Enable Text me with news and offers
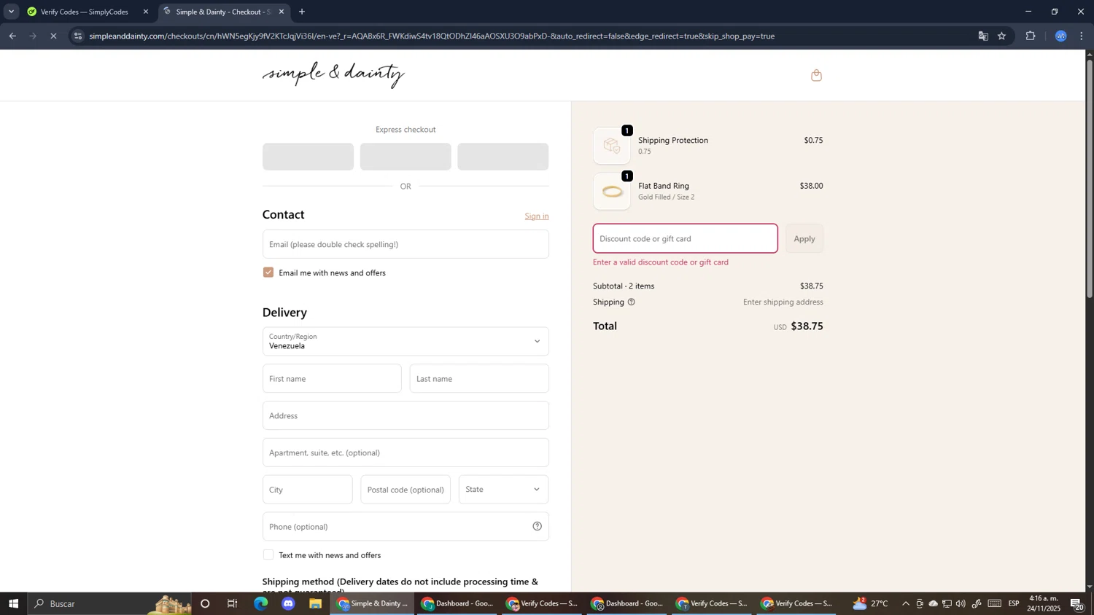Image resolution: width=1094 pixels, height=615 pixels. [268, 555]
